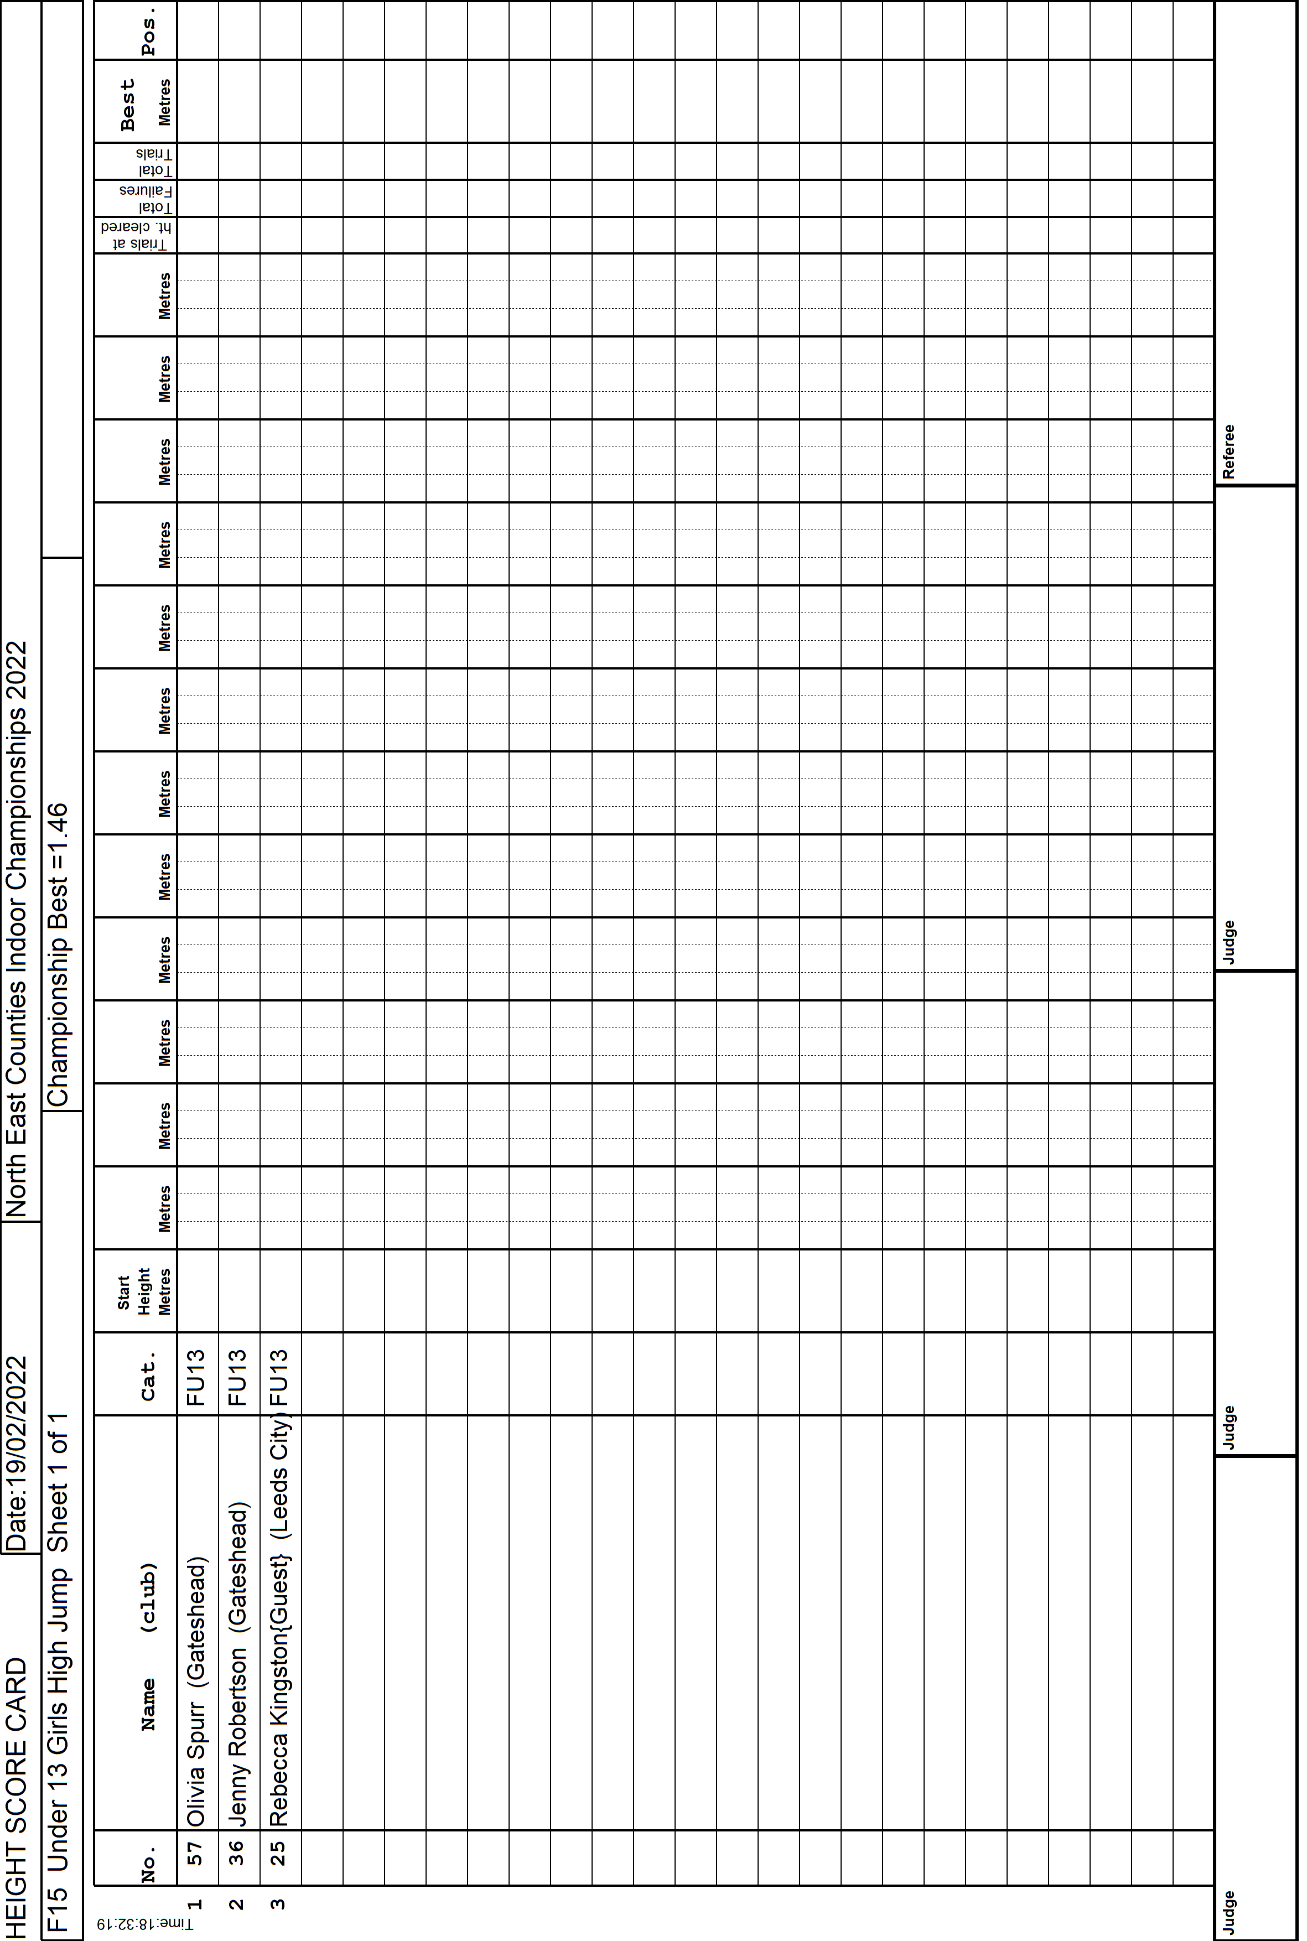Viewport: 1307px width, 1941px height.
Task: Click the Pos. cell for Rebecca Kingston
Action: [281, 31]
